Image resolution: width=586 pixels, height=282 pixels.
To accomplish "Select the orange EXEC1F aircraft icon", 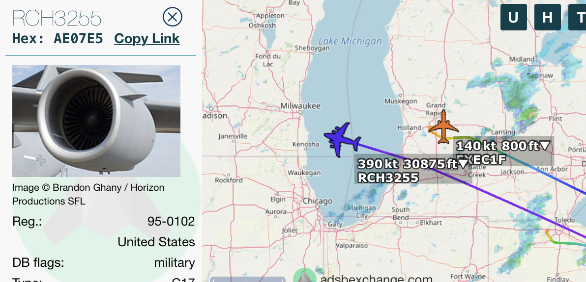I will (x=443, y=127).
